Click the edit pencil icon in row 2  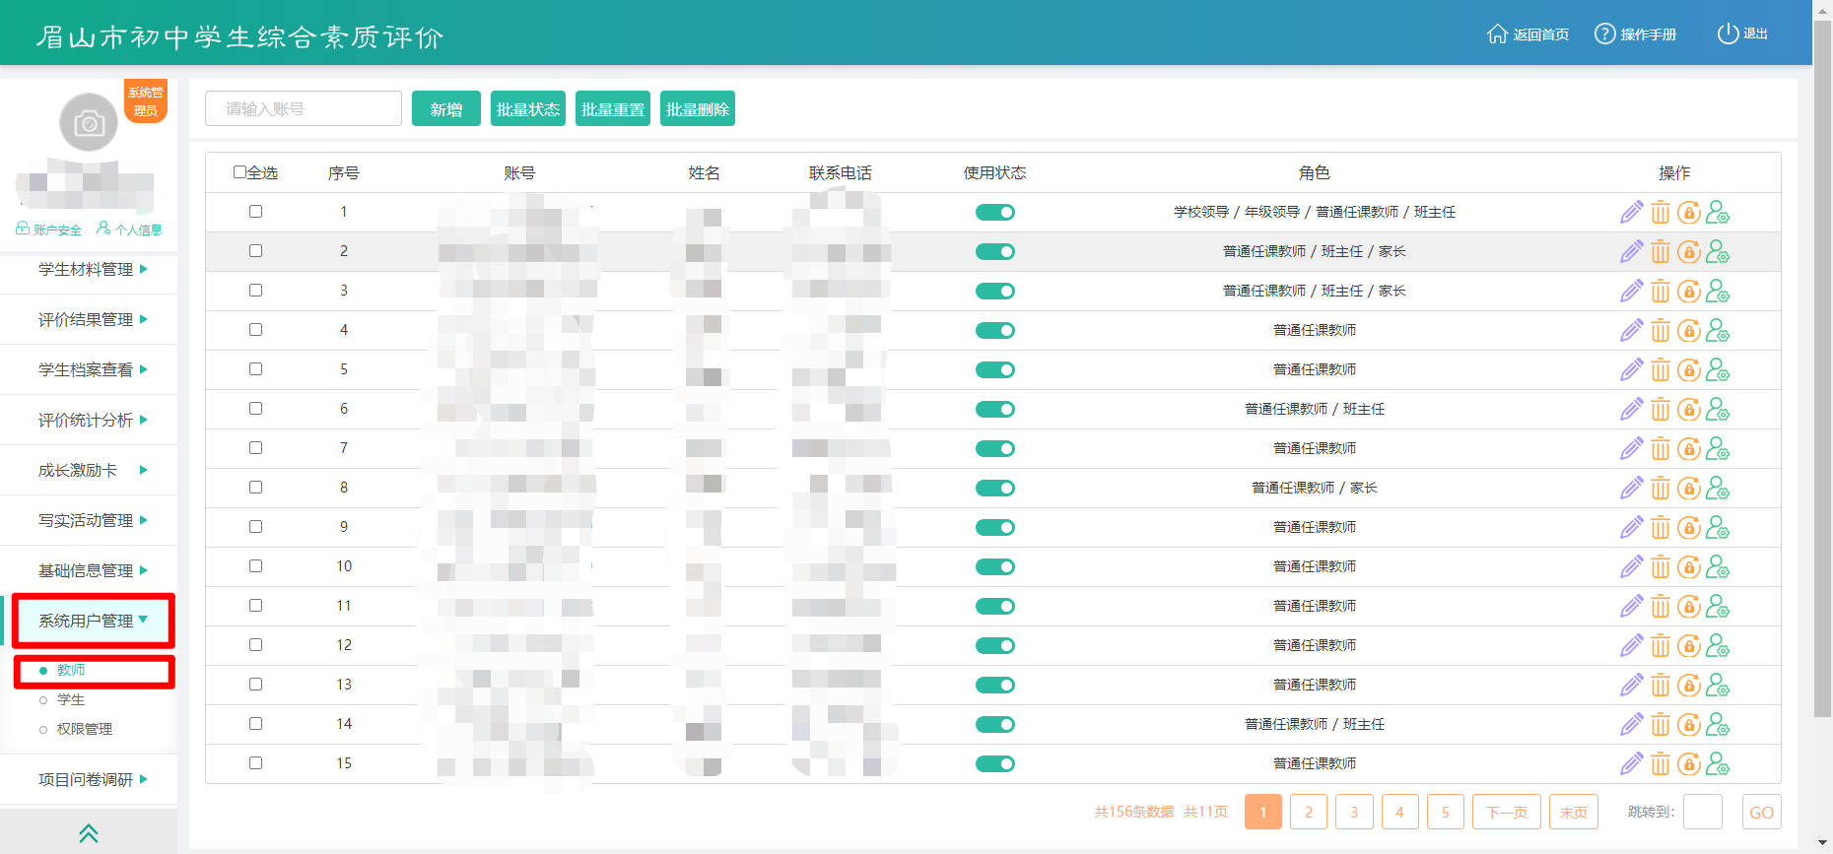1631,251
